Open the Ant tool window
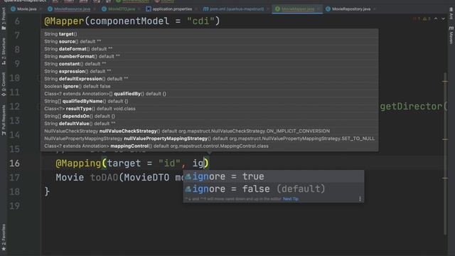Screen dimensions: 455x256 click(451, 13)
